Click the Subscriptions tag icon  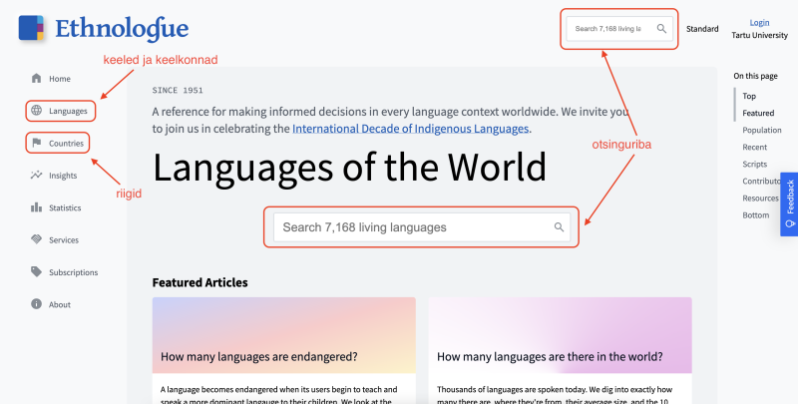(36, 271)
